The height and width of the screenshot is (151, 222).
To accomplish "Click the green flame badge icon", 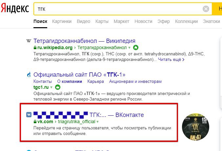I will tap(136, 47).
